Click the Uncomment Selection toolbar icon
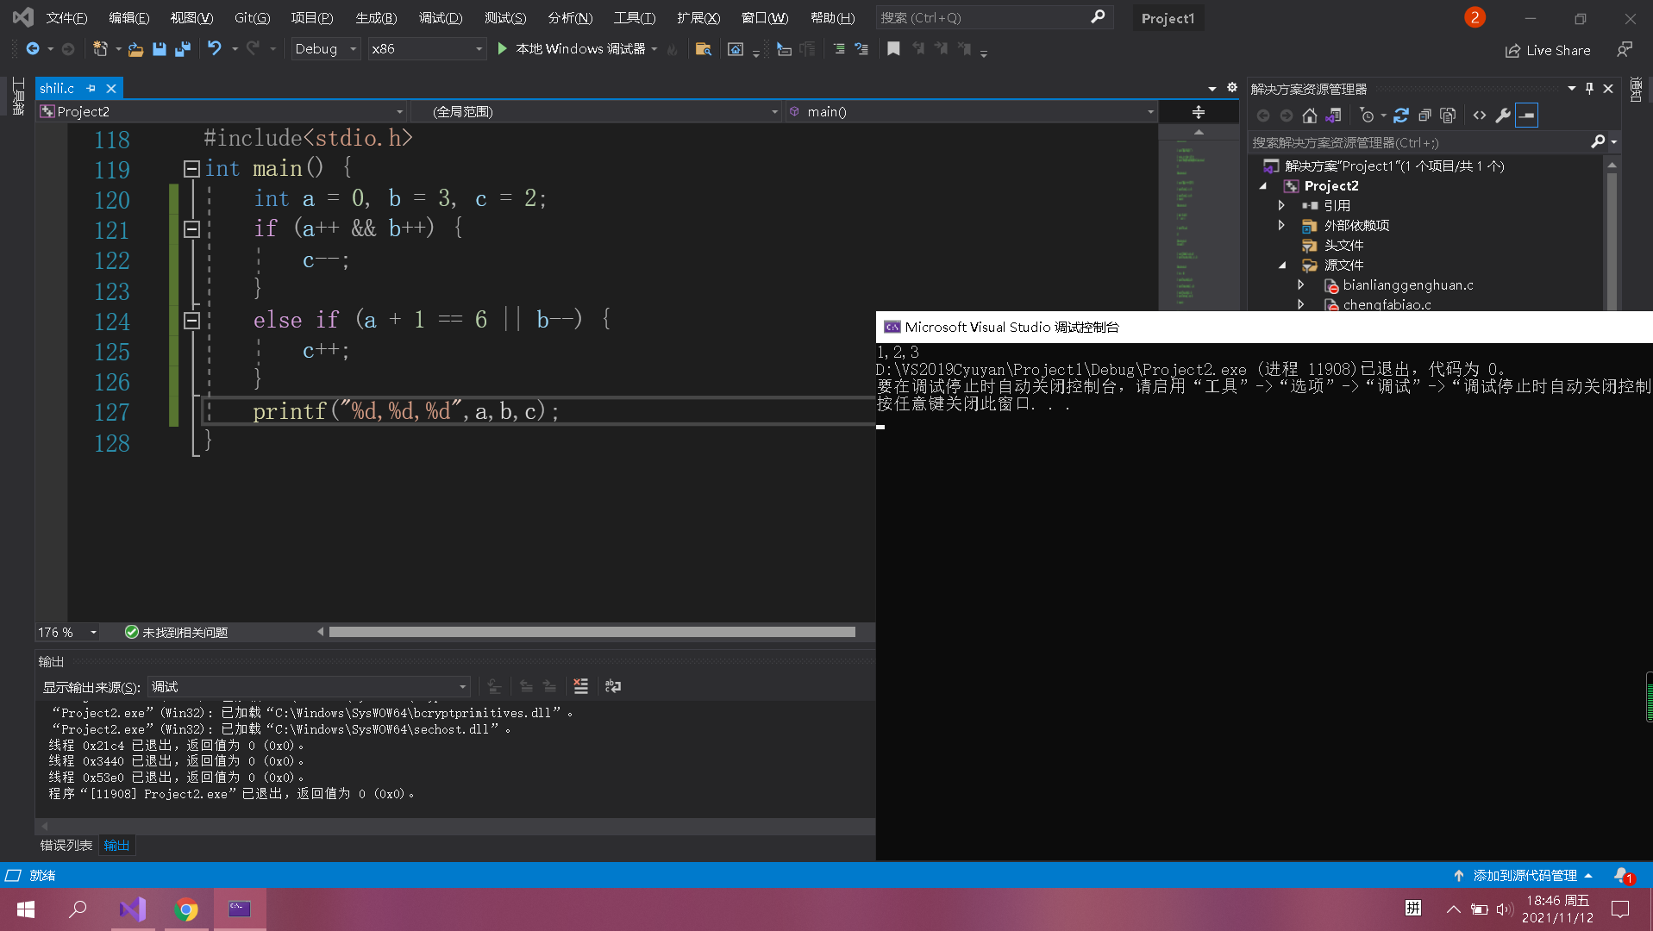 pos(861,49)
